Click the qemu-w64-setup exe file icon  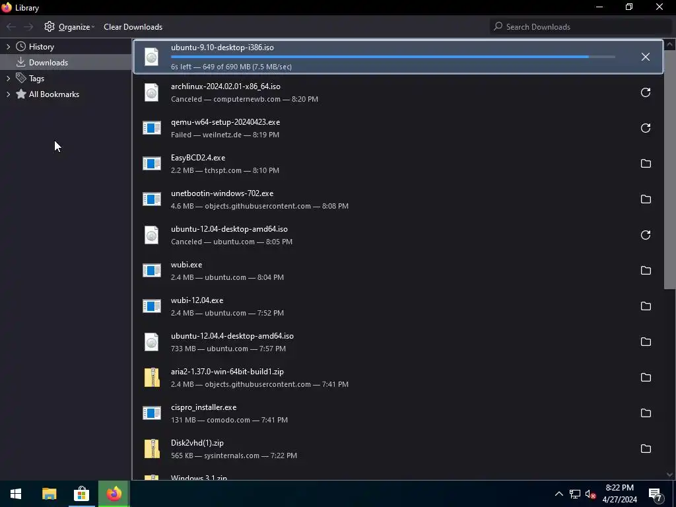(152, 128)
